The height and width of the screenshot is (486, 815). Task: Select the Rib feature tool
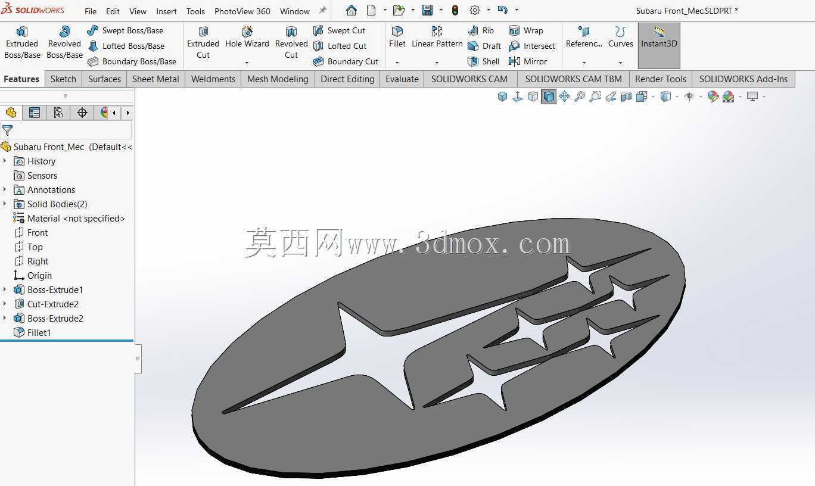[481, 30]
